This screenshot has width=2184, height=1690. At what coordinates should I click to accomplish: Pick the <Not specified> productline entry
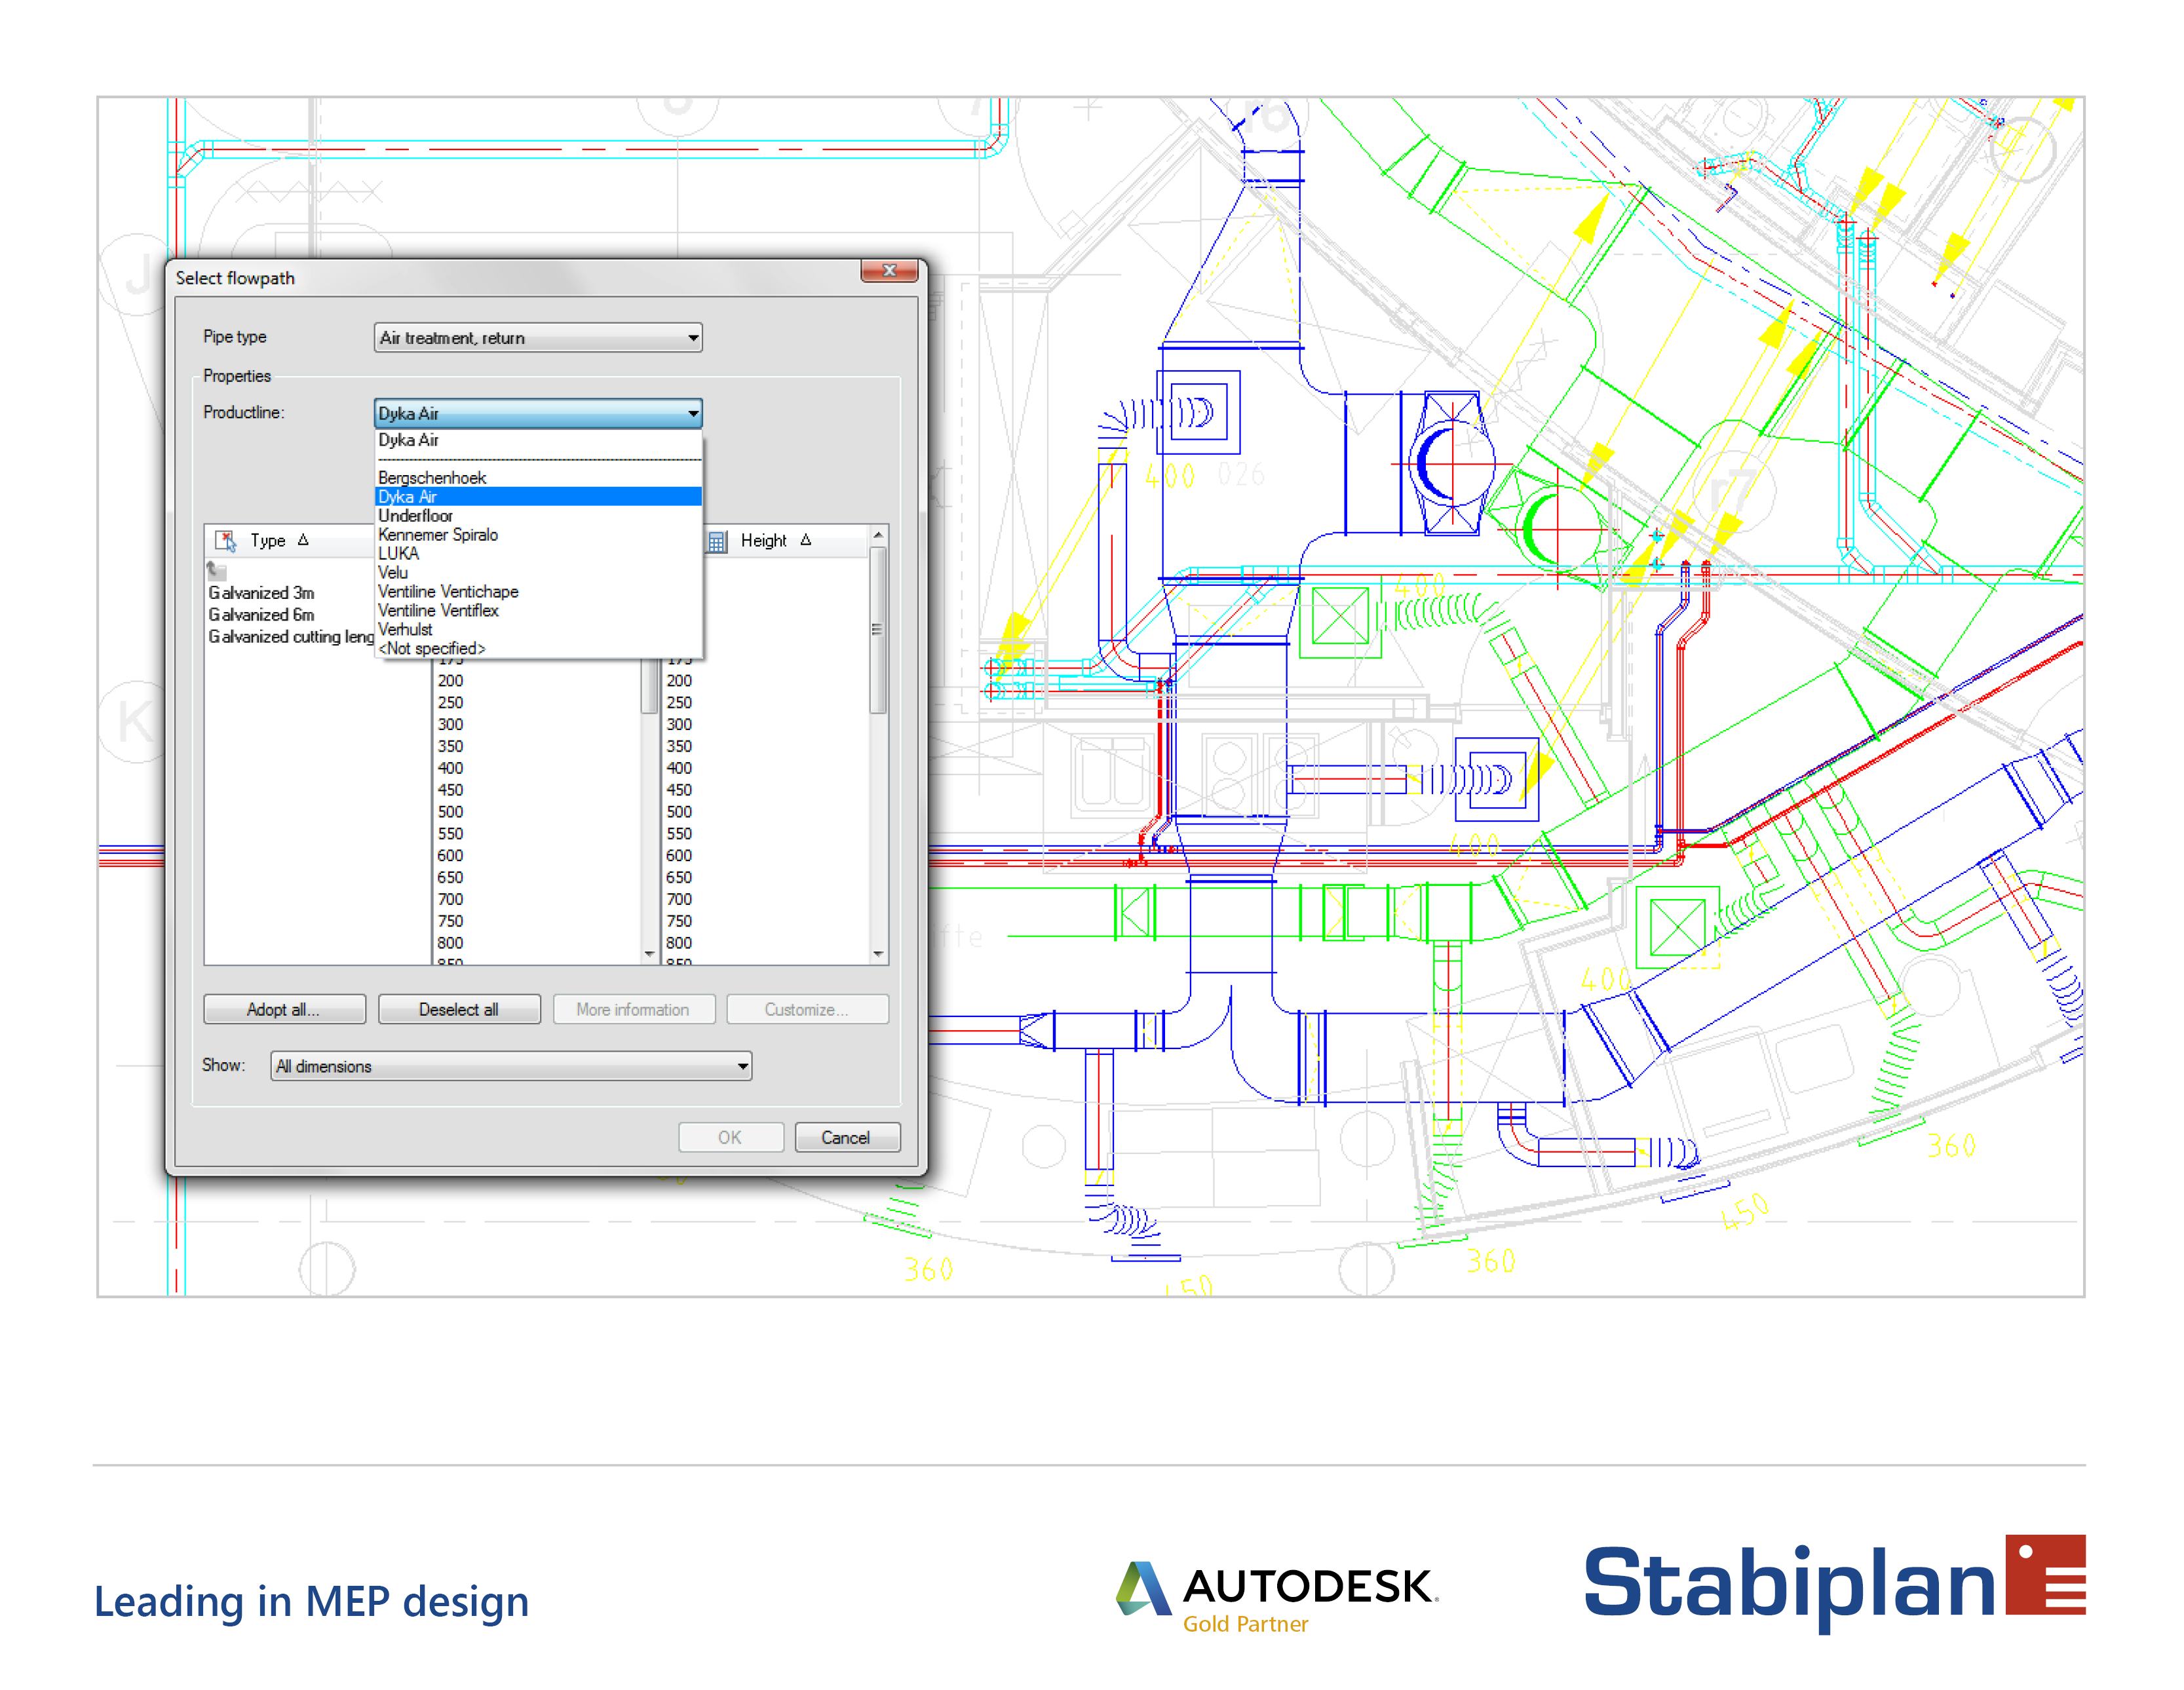point(432,649)
